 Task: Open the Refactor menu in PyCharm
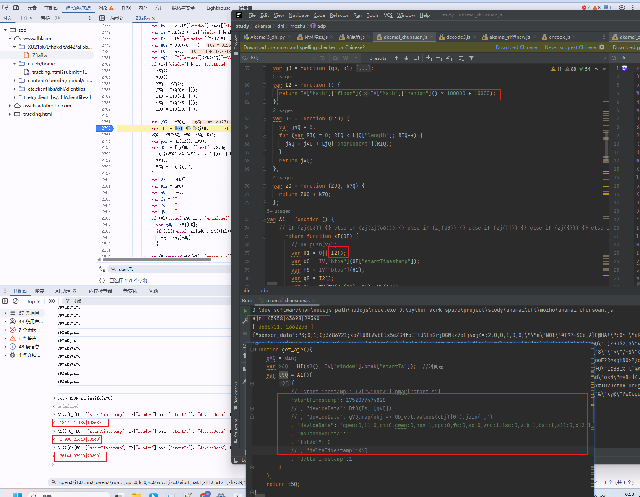tap(339, 15)
